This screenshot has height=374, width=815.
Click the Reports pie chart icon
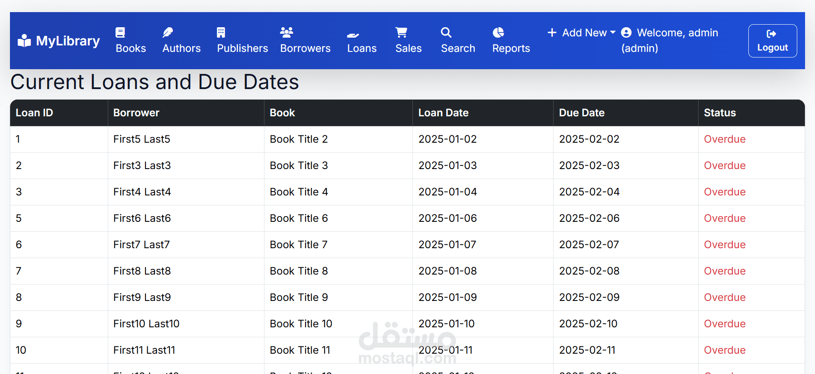click(x=499, y=32)
